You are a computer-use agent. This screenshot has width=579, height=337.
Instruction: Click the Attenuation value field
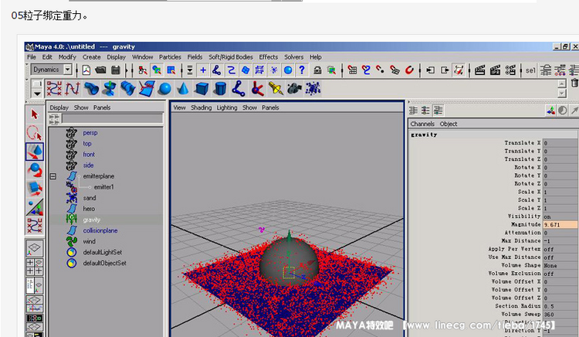coord(560,233)
